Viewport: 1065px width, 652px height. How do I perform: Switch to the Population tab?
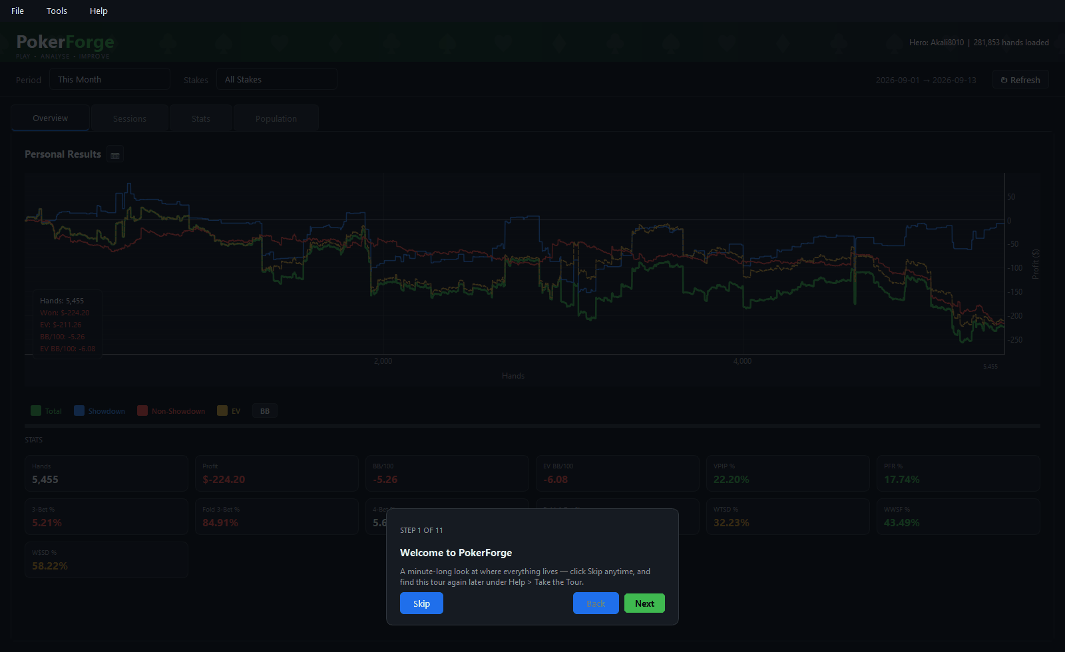pos(276,118)
